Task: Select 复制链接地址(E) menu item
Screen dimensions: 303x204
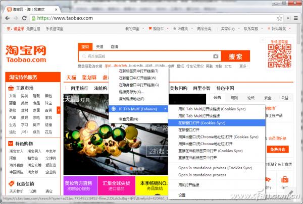Action: click(139, 99)
